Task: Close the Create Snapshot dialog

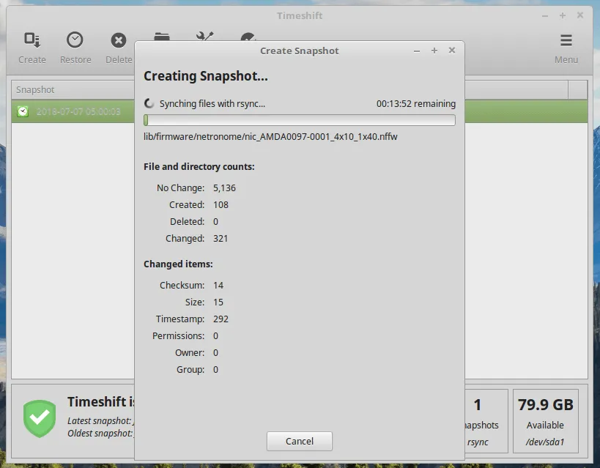Action: [x=452, y=51]
